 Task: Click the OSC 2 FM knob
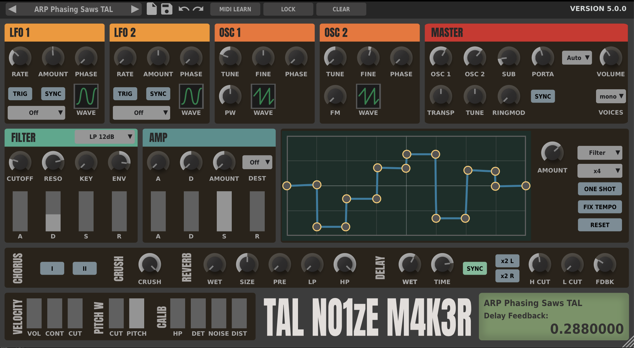point(335,96)
